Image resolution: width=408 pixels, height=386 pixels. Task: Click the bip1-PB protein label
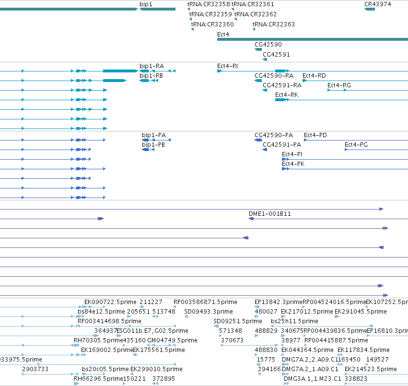click(153, 145)
